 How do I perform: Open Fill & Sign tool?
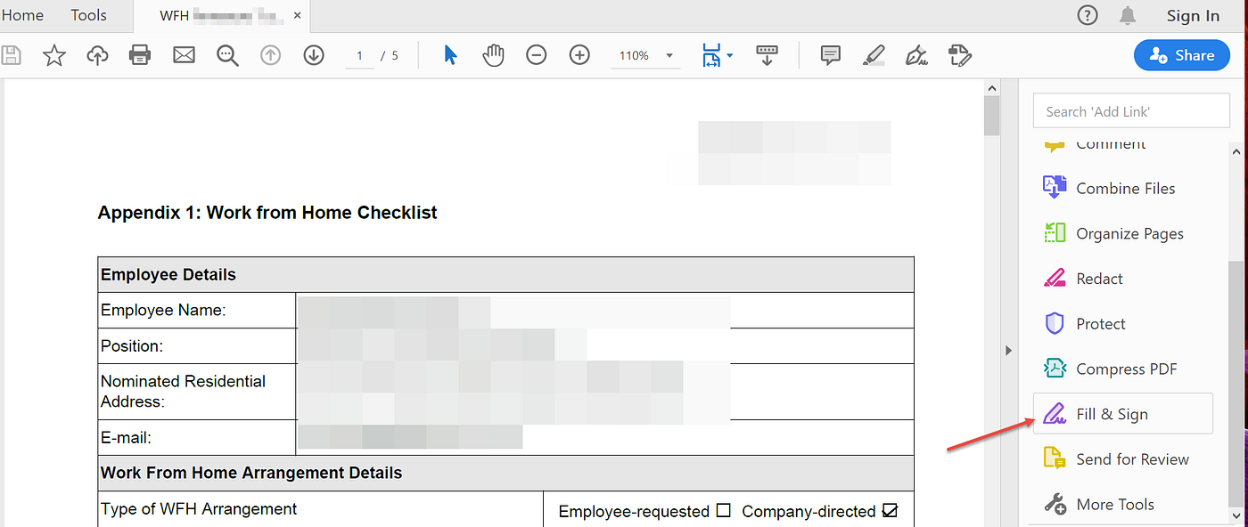pyautogui.click(x=1122, y=414)
